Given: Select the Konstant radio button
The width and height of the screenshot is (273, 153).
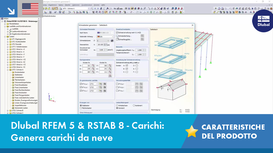Looking at the screenshot, I should coord(117,108).
